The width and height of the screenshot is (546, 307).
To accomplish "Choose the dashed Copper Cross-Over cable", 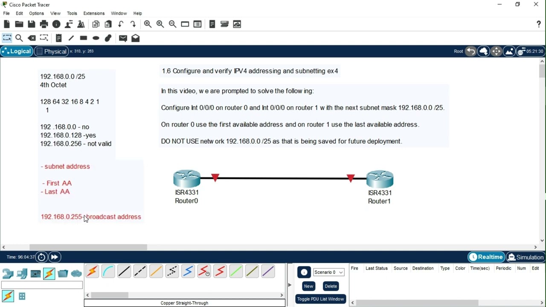I will pyautogui.click(x=140, y=271).
